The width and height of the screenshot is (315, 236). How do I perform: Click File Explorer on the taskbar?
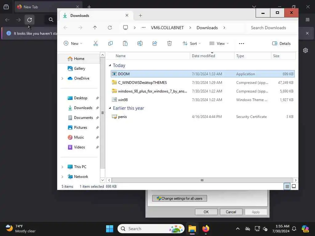(192, 229)
